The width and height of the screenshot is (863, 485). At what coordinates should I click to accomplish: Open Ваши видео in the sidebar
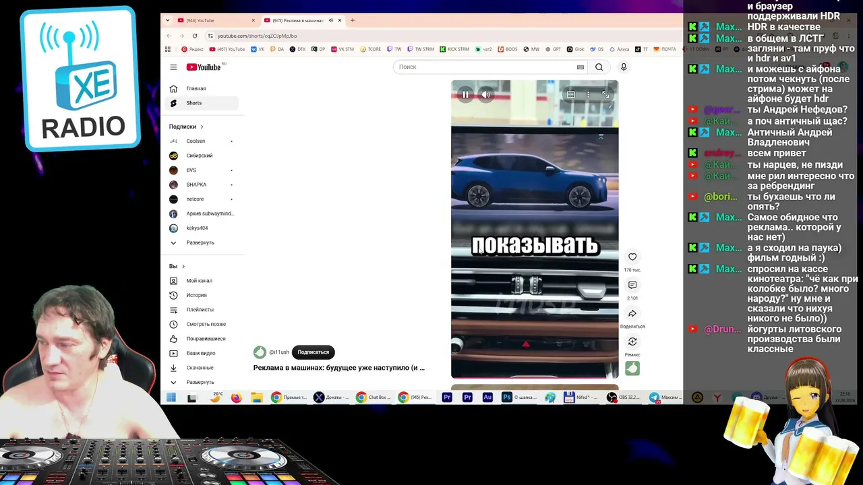pyautogui.click(x=202, y=353)
